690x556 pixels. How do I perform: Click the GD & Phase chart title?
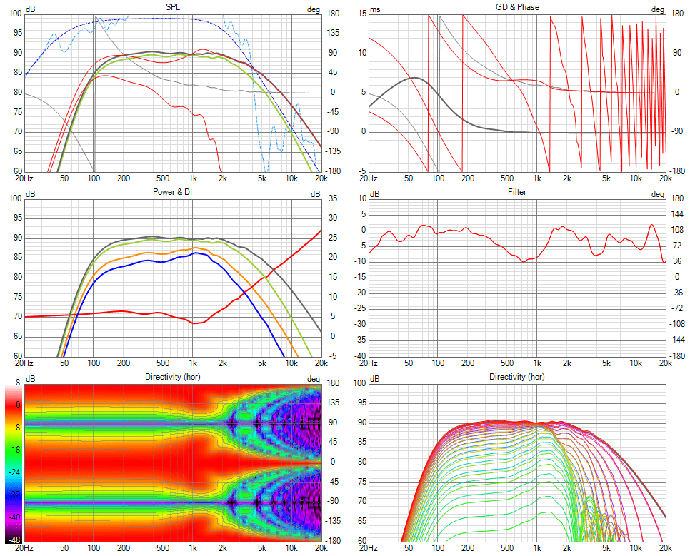click(x=517, y=7)
